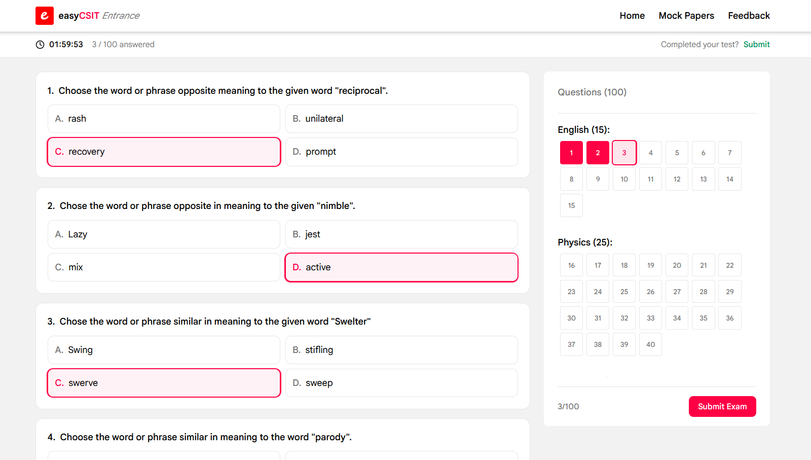
Task: Jump to question 1 in navigator
Action: point(571,153)
